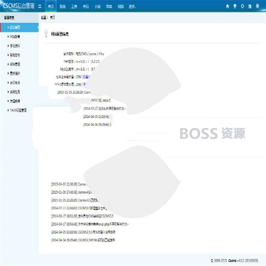Click the Cscms v4.0.2 (20160820) footer text

(243, 260)
